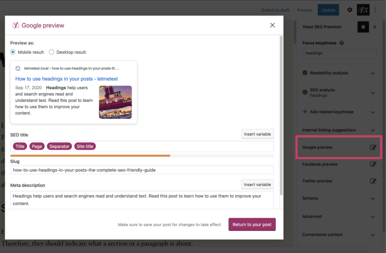
Task: Open Twitter preview editing pencil icon
Action: 374,181
